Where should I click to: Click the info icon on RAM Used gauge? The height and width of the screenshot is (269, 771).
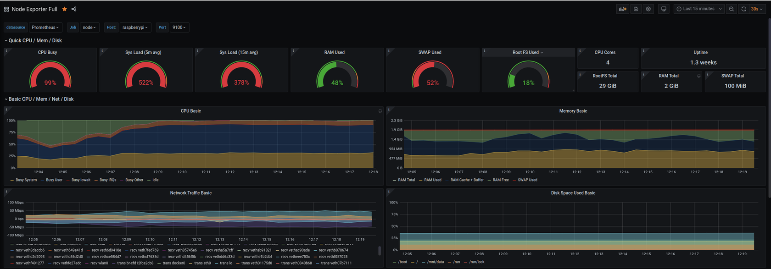[x=293, y=51]
